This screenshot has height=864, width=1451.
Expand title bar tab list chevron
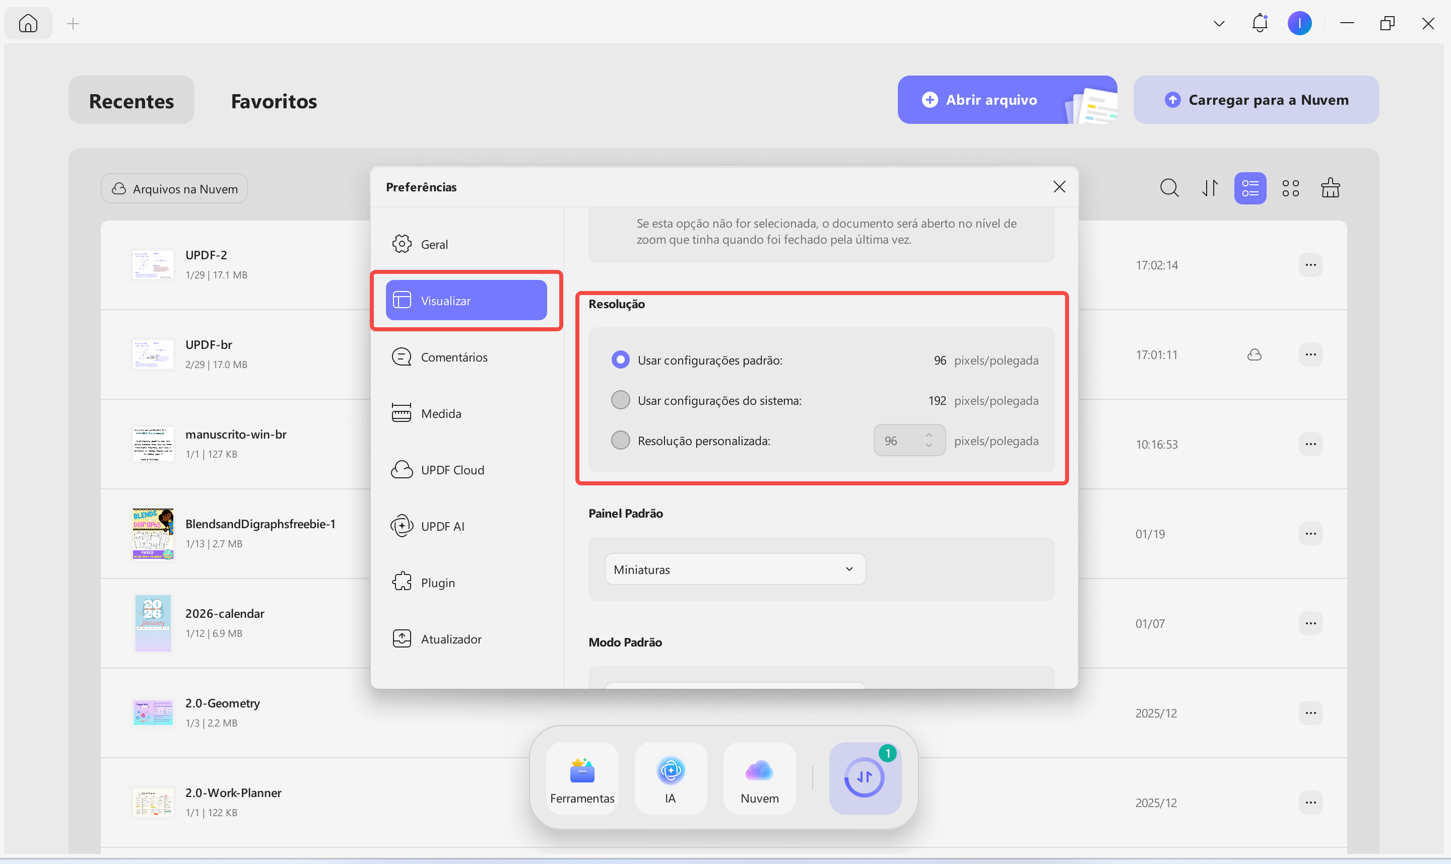pos(1219,23)
